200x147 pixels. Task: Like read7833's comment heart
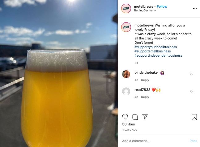pyautogui.click(x=192, y=91)
